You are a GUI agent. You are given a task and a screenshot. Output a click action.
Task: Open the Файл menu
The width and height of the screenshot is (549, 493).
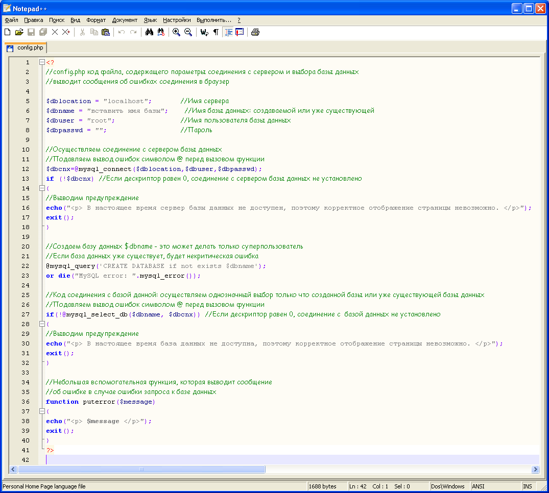click(x=11, y=20)
